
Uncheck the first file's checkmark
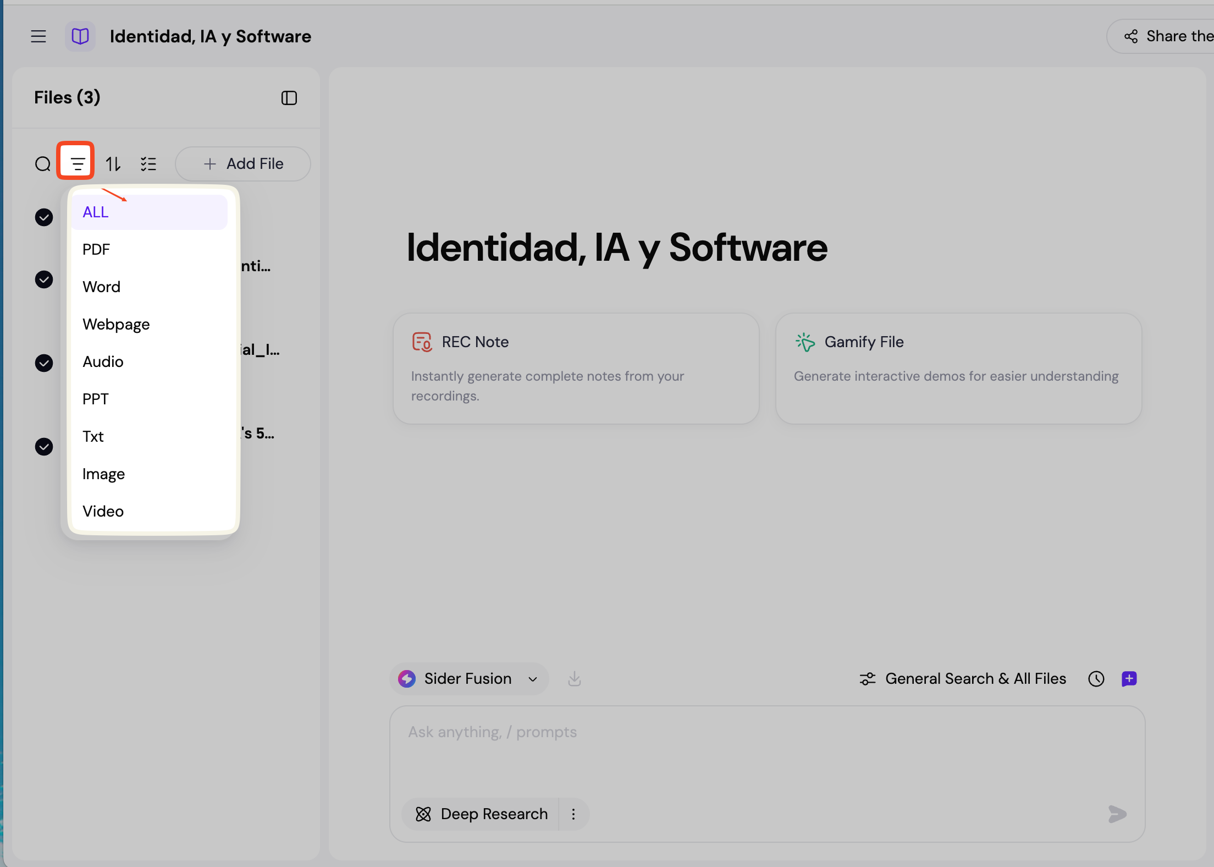click(44, 218)
